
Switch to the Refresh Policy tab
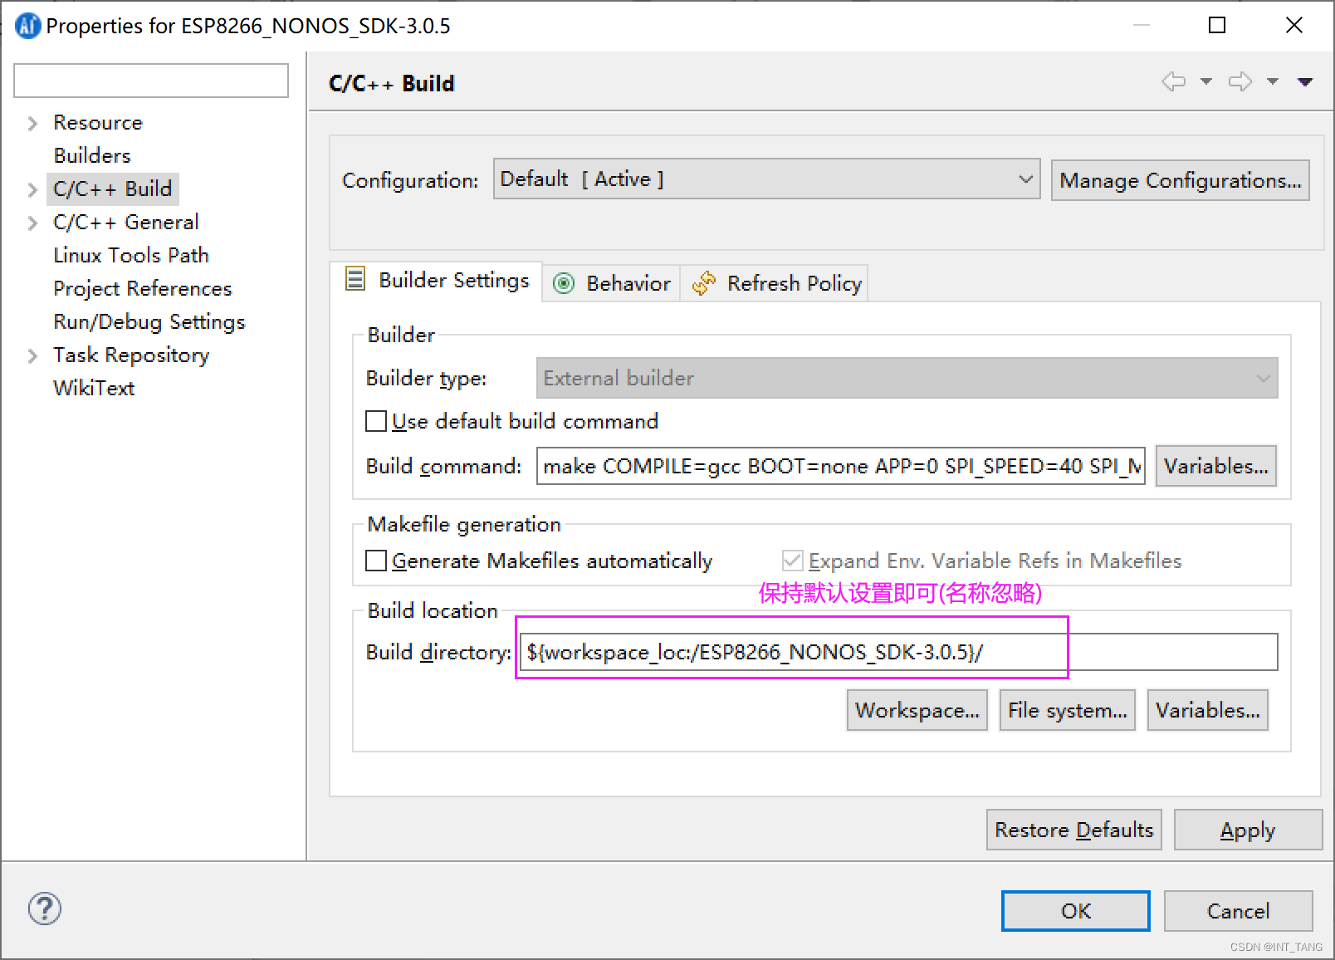click(794, 283)
